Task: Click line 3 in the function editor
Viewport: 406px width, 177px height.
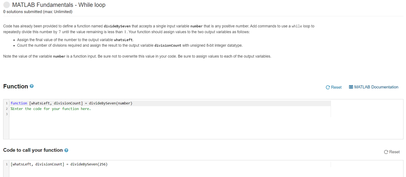Action: coord(170,114)
